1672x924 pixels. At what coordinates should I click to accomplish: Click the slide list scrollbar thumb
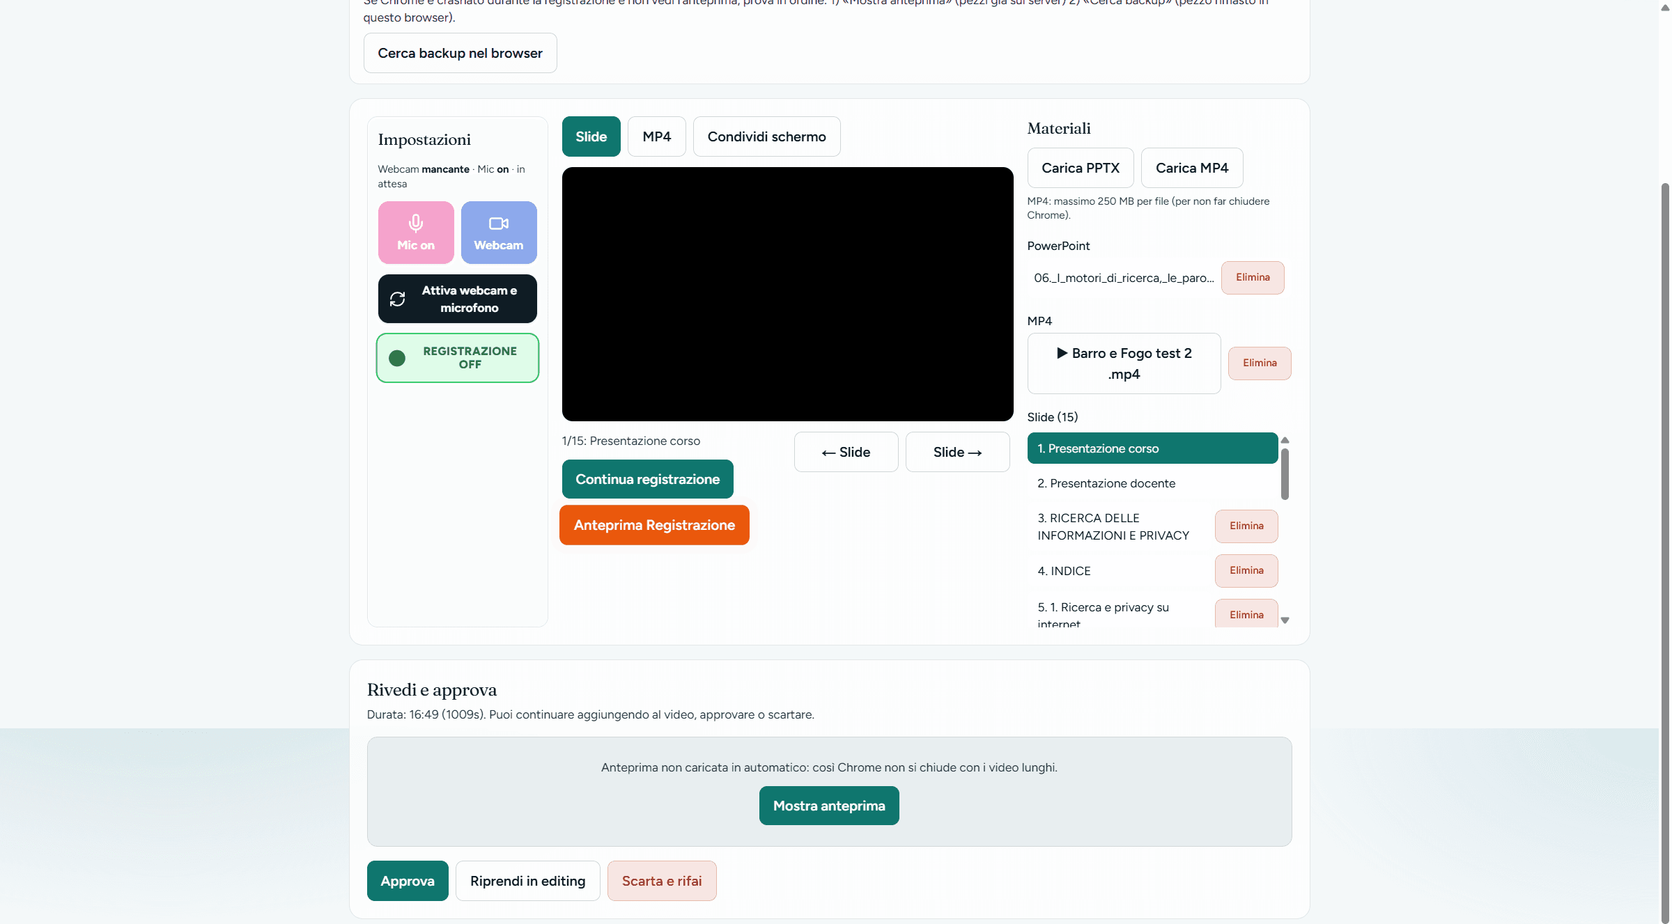1285,474
